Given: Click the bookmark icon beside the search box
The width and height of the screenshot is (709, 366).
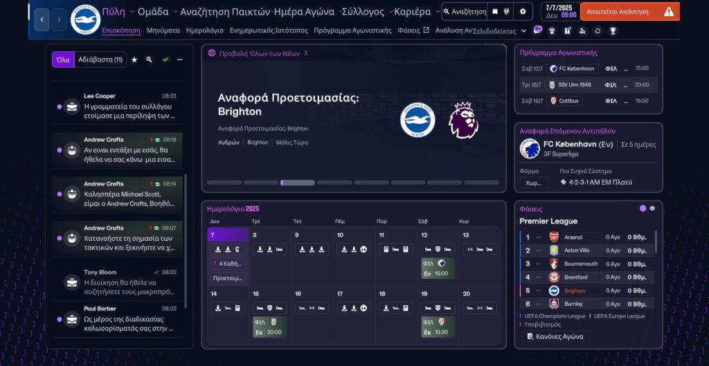Looking at the screenshot, I should (x=494, y=12).
